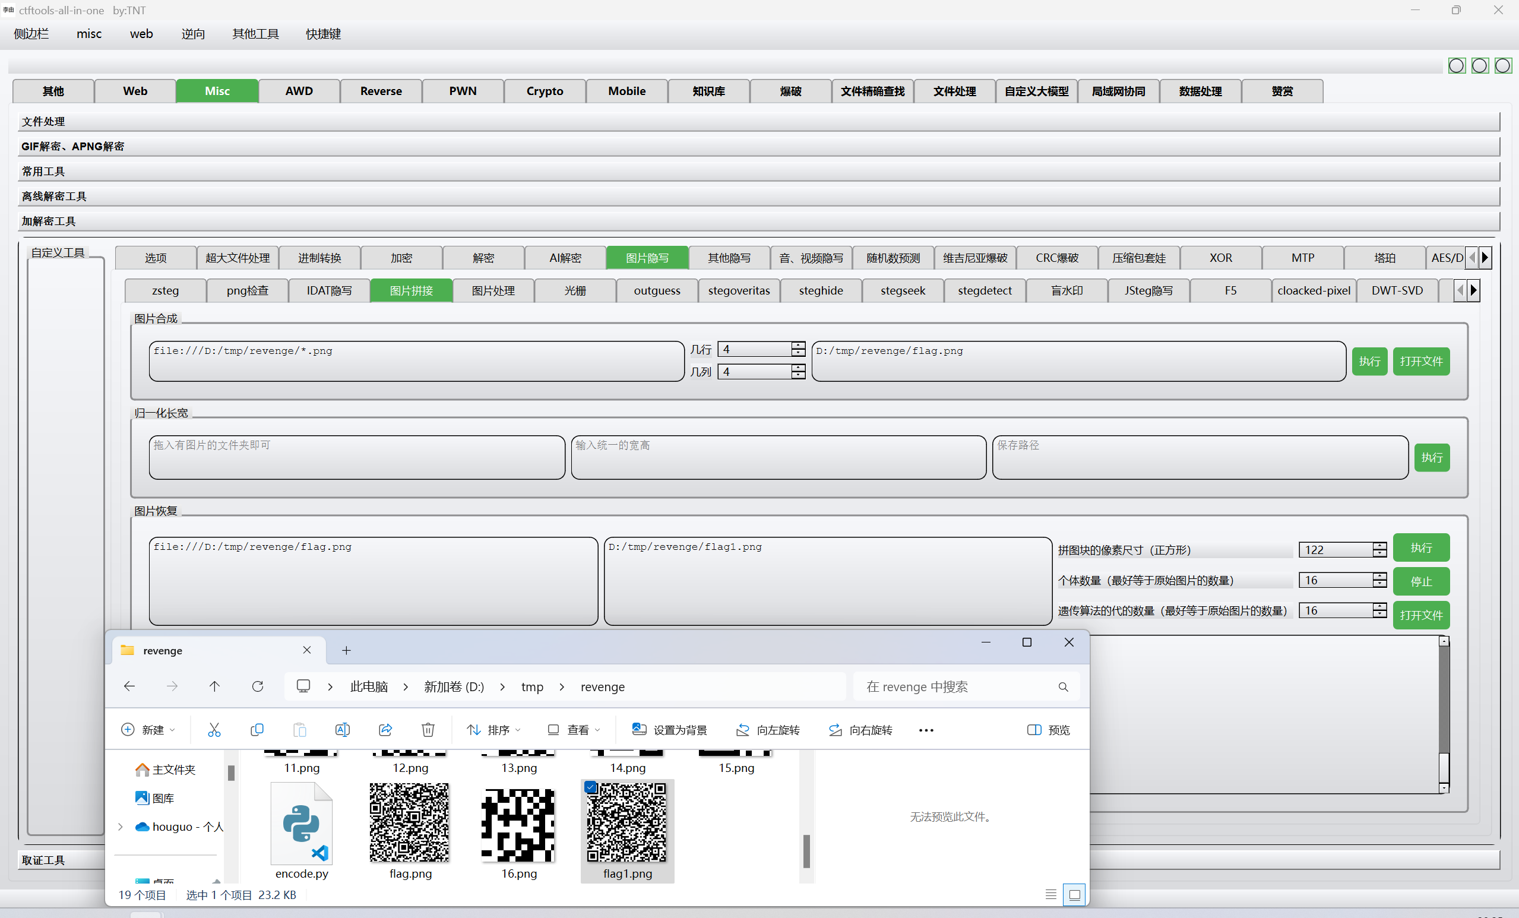
Task: Click the first circle icon at top right
Action: pos(1457,65)
